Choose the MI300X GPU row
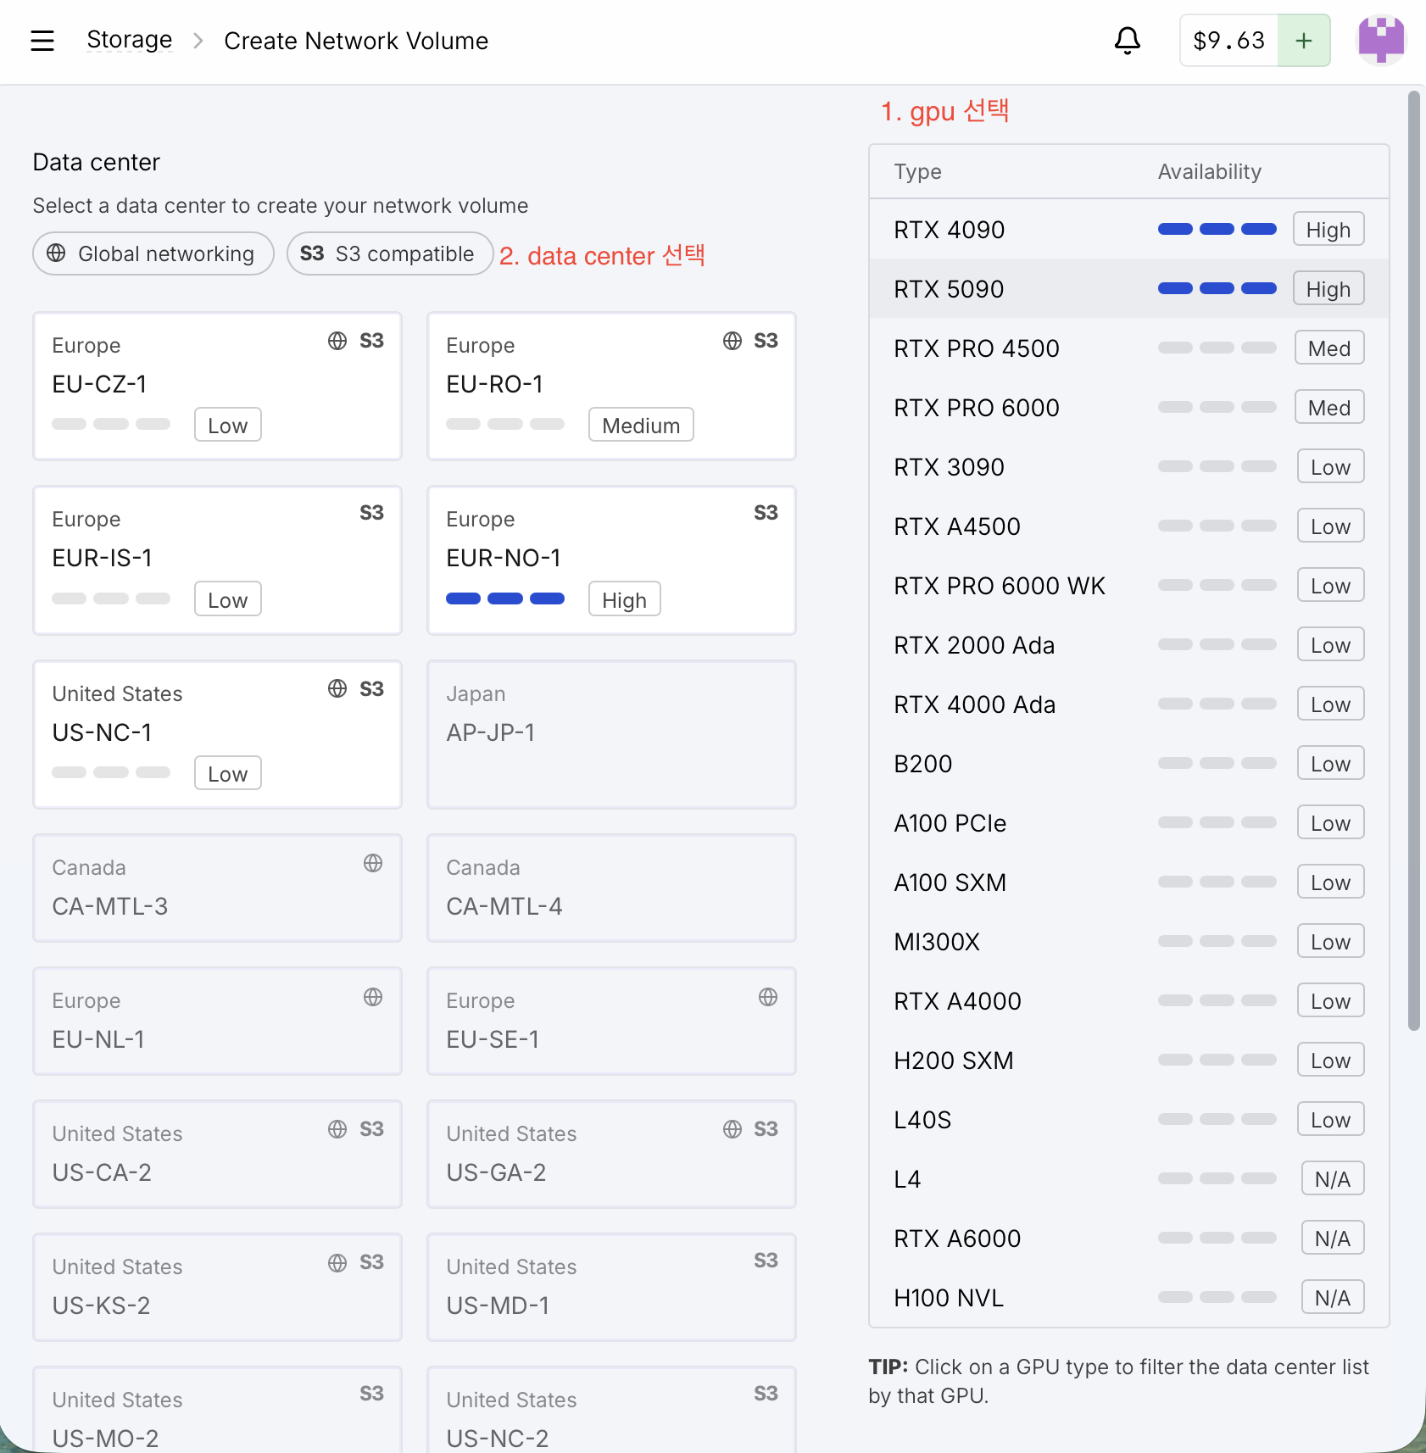This screenshot has width=1426, height=1453. point(1129,941)
